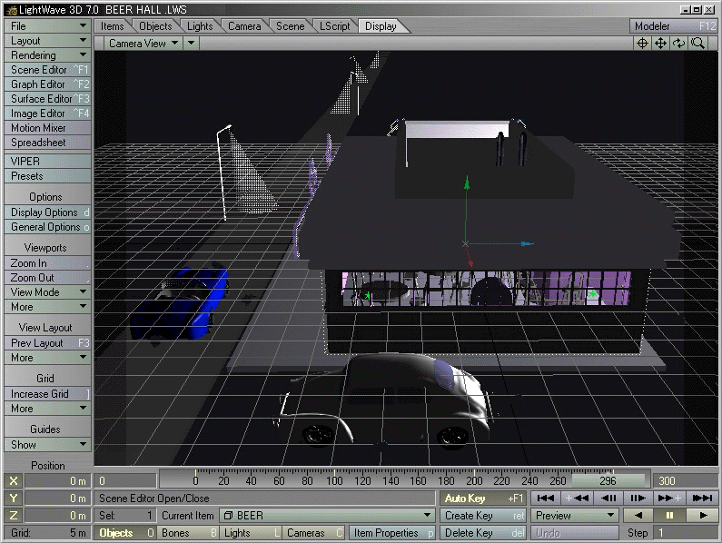The width and height of the screenshot is (722, 543).
Task: Open the LScript tab
Action: point(334,26)
